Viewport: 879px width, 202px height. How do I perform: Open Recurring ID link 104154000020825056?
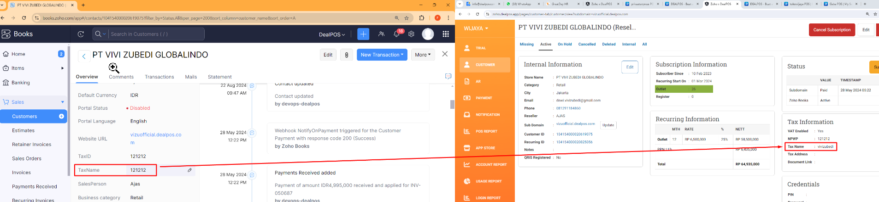click(x=574, y=142)
